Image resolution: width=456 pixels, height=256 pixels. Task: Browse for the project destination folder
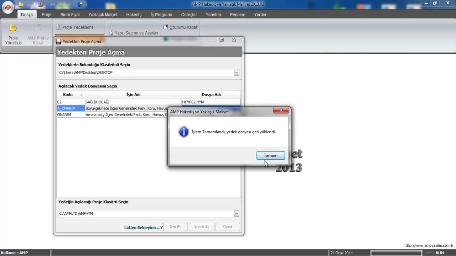click(237, 214)
